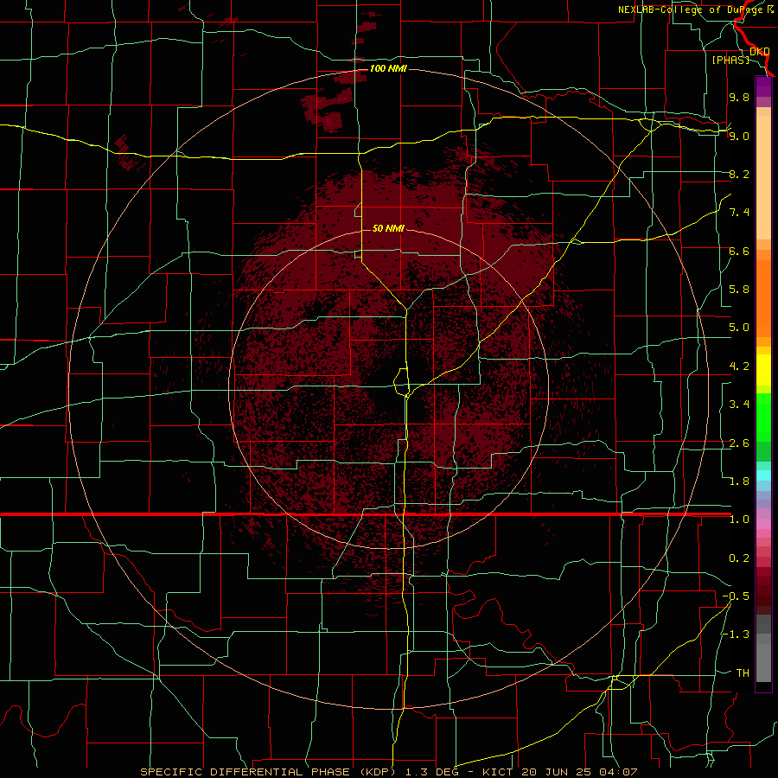Click the 50 NMI range ring label

click(x=388, y=228)
